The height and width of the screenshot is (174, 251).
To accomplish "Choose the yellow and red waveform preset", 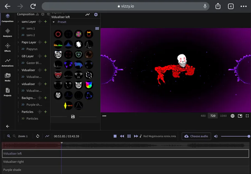I will tap(68, 106).
